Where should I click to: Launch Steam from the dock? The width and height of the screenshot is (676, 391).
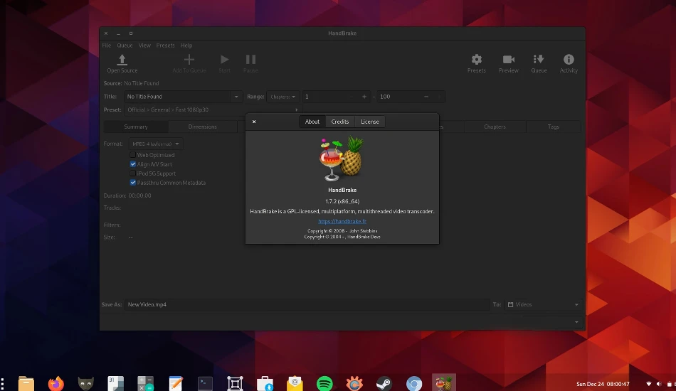[384, 383]
